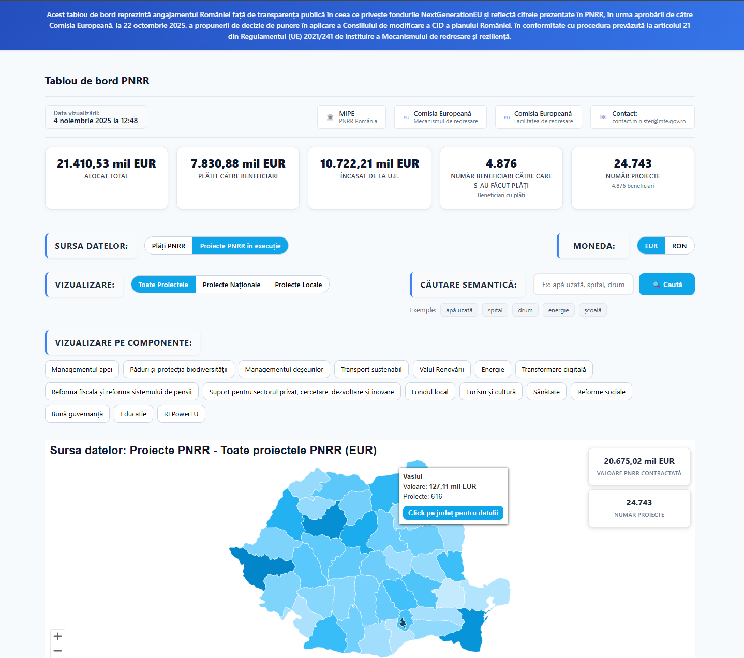Switch currency to EUR
Screen dimensions: 744x658
pyautogui.click(x=651, y=246)
